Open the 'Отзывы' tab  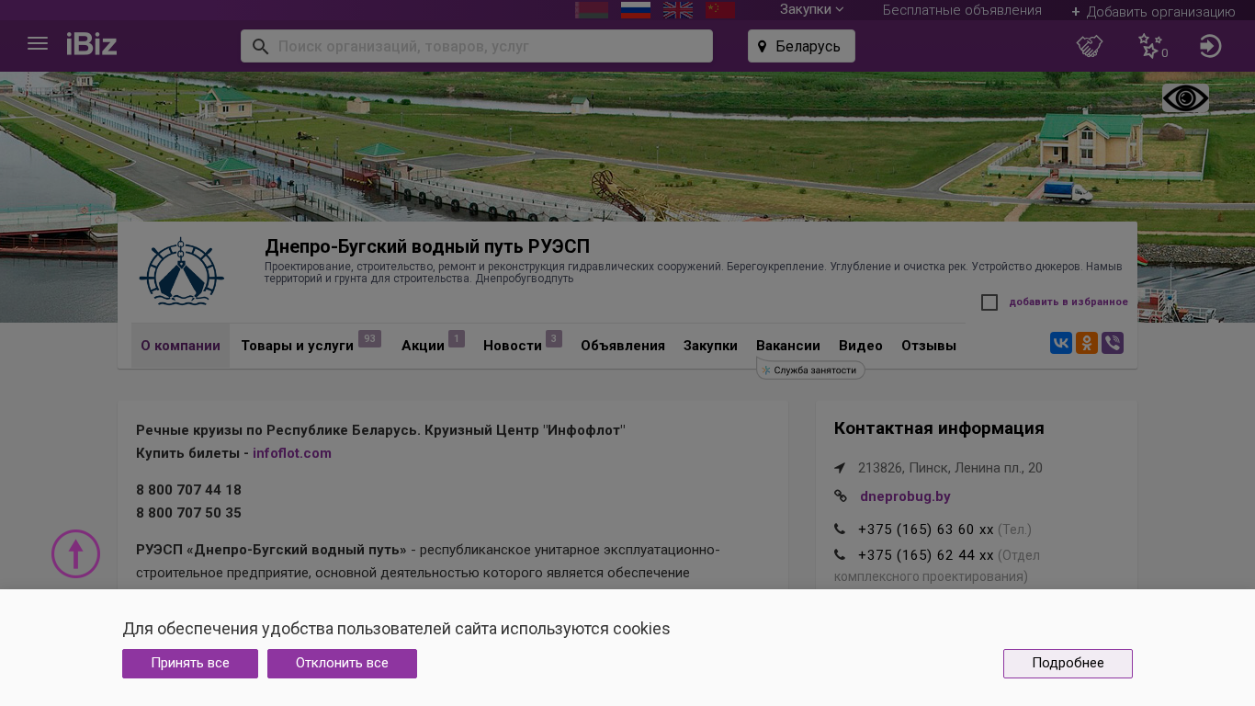coord(929,346)
